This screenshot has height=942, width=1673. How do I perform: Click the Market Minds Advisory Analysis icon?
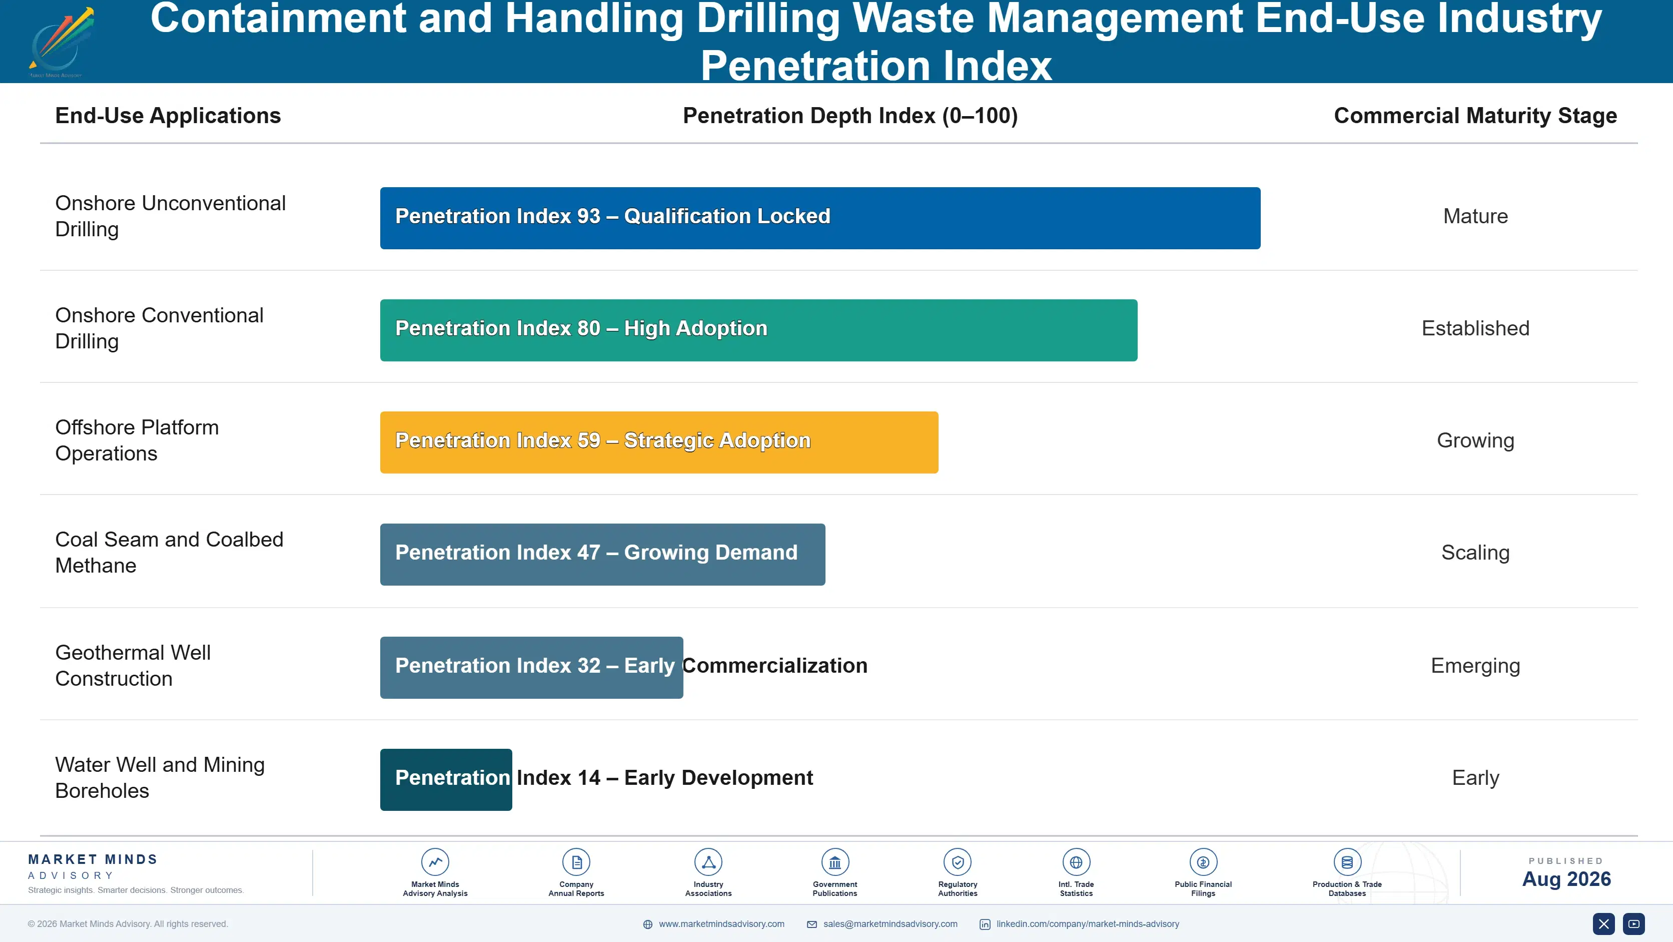pyautogui.click(x=435, y=862)
